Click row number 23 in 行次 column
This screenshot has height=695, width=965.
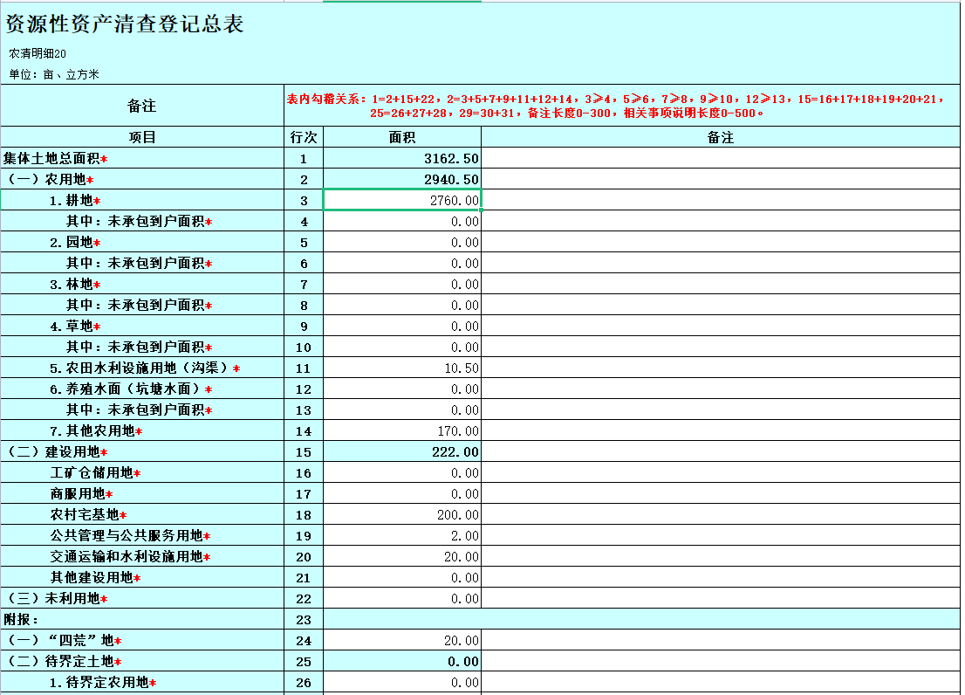304,619
